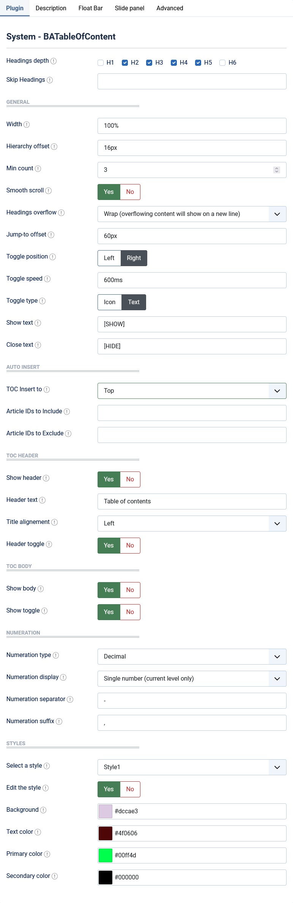Choose Icon as the Toggle type
Image resolution: width=293 pixels, height=903 pixels.
pos(110,302)
